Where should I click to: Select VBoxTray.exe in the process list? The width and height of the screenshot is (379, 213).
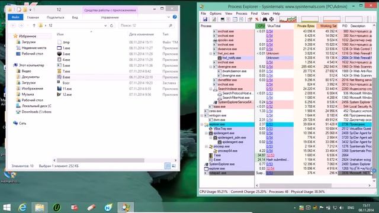click(223, 129)
